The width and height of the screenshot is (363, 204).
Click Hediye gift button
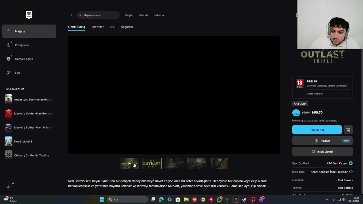(x=322, y=141)
